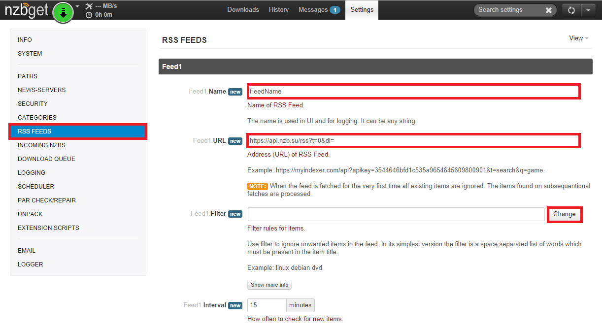This screenshot has width=602, height=329.
Task: Click the green download pause/resume button
Action: 63,12
